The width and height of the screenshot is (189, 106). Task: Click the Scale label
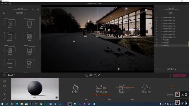pyautogui.click(x=122, y=92)
